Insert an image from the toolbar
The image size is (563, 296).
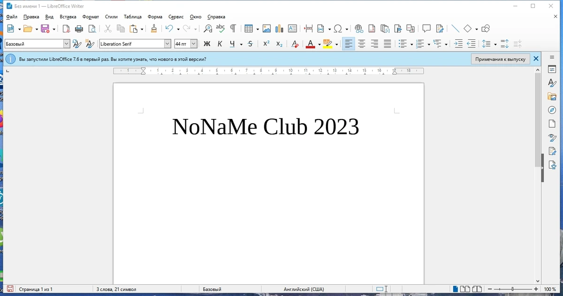[x=266, y=29]
